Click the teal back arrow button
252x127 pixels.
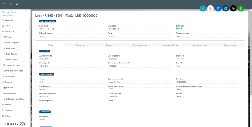[x=203, y=8]
